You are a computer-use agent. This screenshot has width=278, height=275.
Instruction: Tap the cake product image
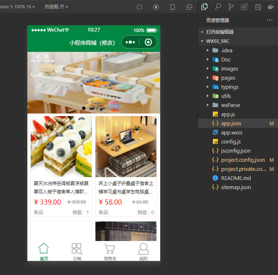[x=61, y=146]
